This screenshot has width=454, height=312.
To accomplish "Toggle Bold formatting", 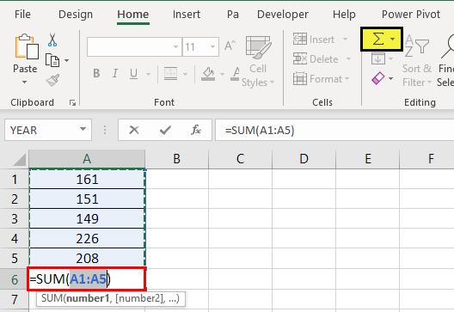I will (x=96, y=74).
